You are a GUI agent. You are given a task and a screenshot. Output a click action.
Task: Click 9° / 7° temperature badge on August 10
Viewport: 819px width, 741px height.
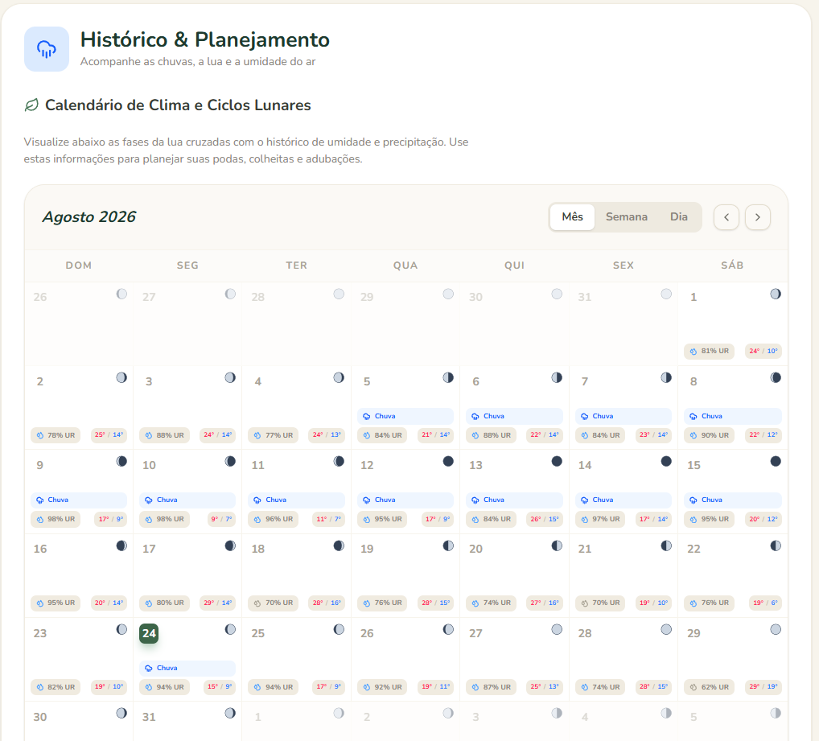click(x=221, y=519)
